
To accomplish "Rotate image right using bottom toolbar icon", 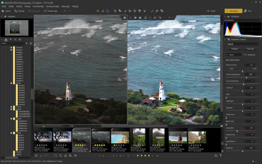I will point(75,156).
